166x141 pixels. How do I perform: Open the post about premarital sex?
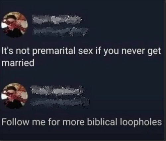click(x=81, y=57)
